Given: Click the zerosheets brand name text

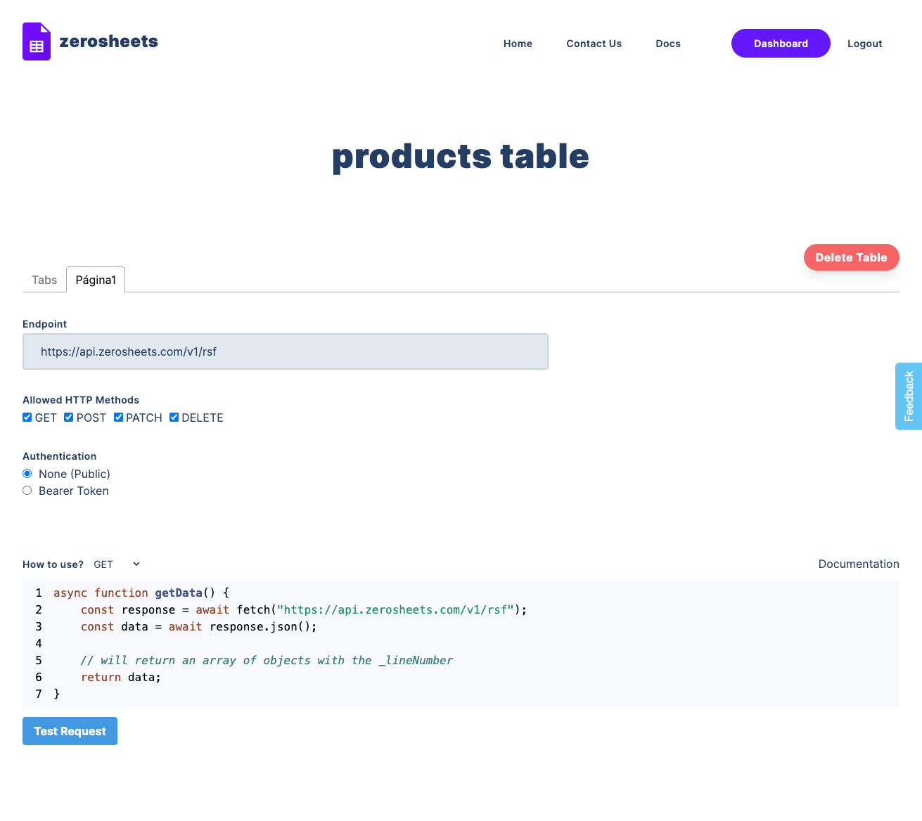Looking at the screenshot, I should click(x=108, y=41).
